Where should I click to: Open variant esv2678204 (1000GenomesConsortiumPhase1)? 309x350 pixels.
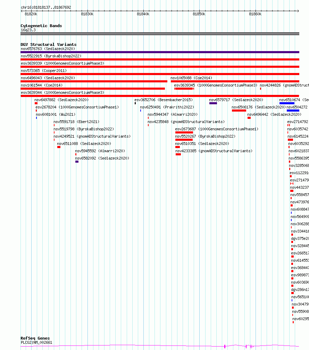[x=77, y=107]
